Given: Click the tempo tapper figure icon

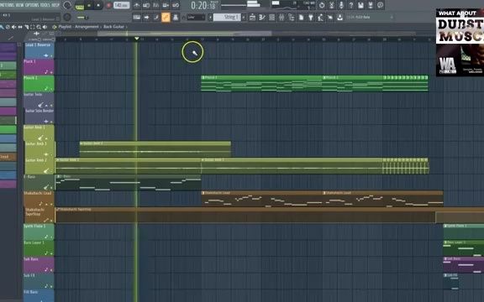Looking at the screenshot, I should (x=321, y=18).
